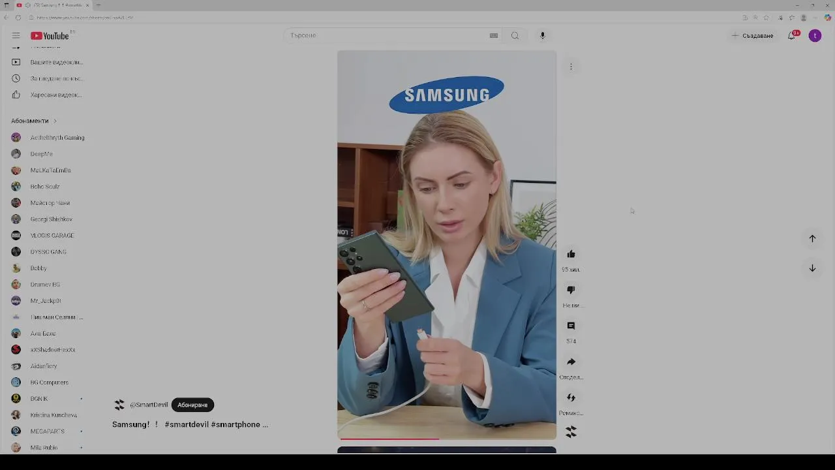Open watch later item in sidebar
Image resolution: width=835 pixels, height=470 pixels.
(x=49, y=78)
